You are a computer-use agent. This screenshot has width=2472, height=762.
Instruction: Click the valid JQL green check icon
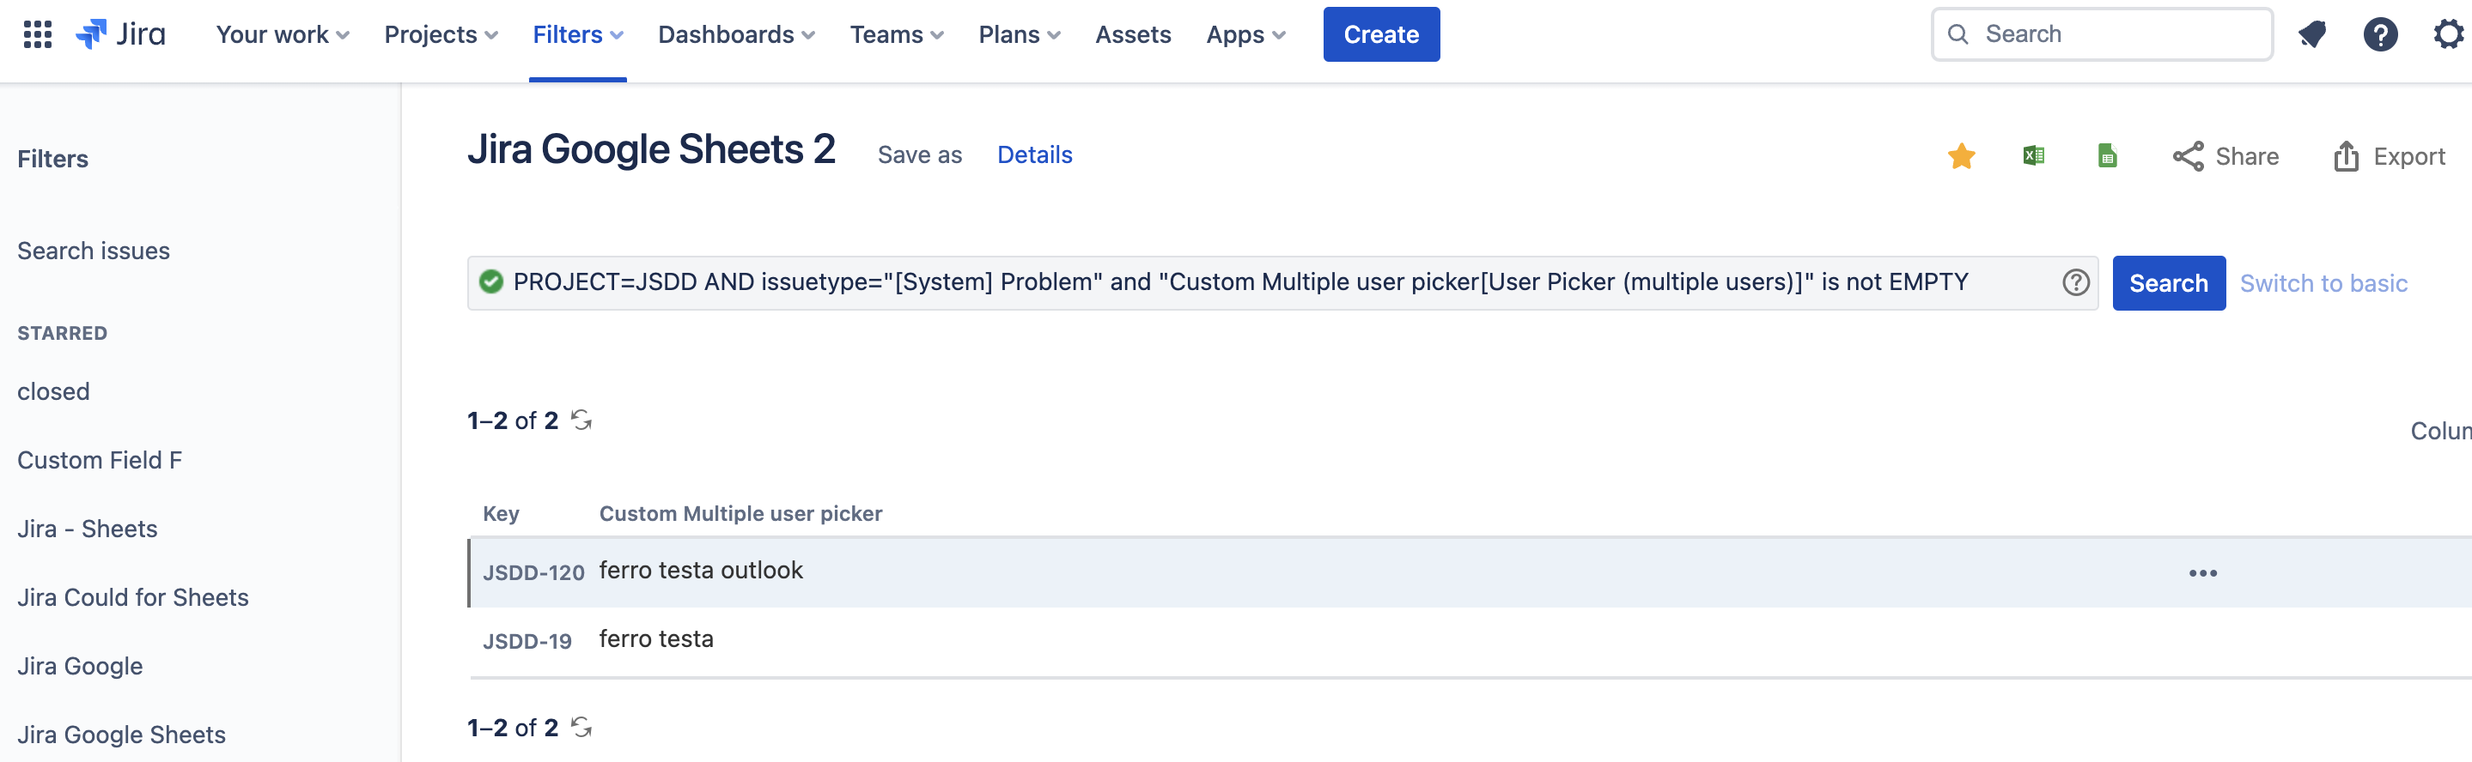click(x=491, y=281)
